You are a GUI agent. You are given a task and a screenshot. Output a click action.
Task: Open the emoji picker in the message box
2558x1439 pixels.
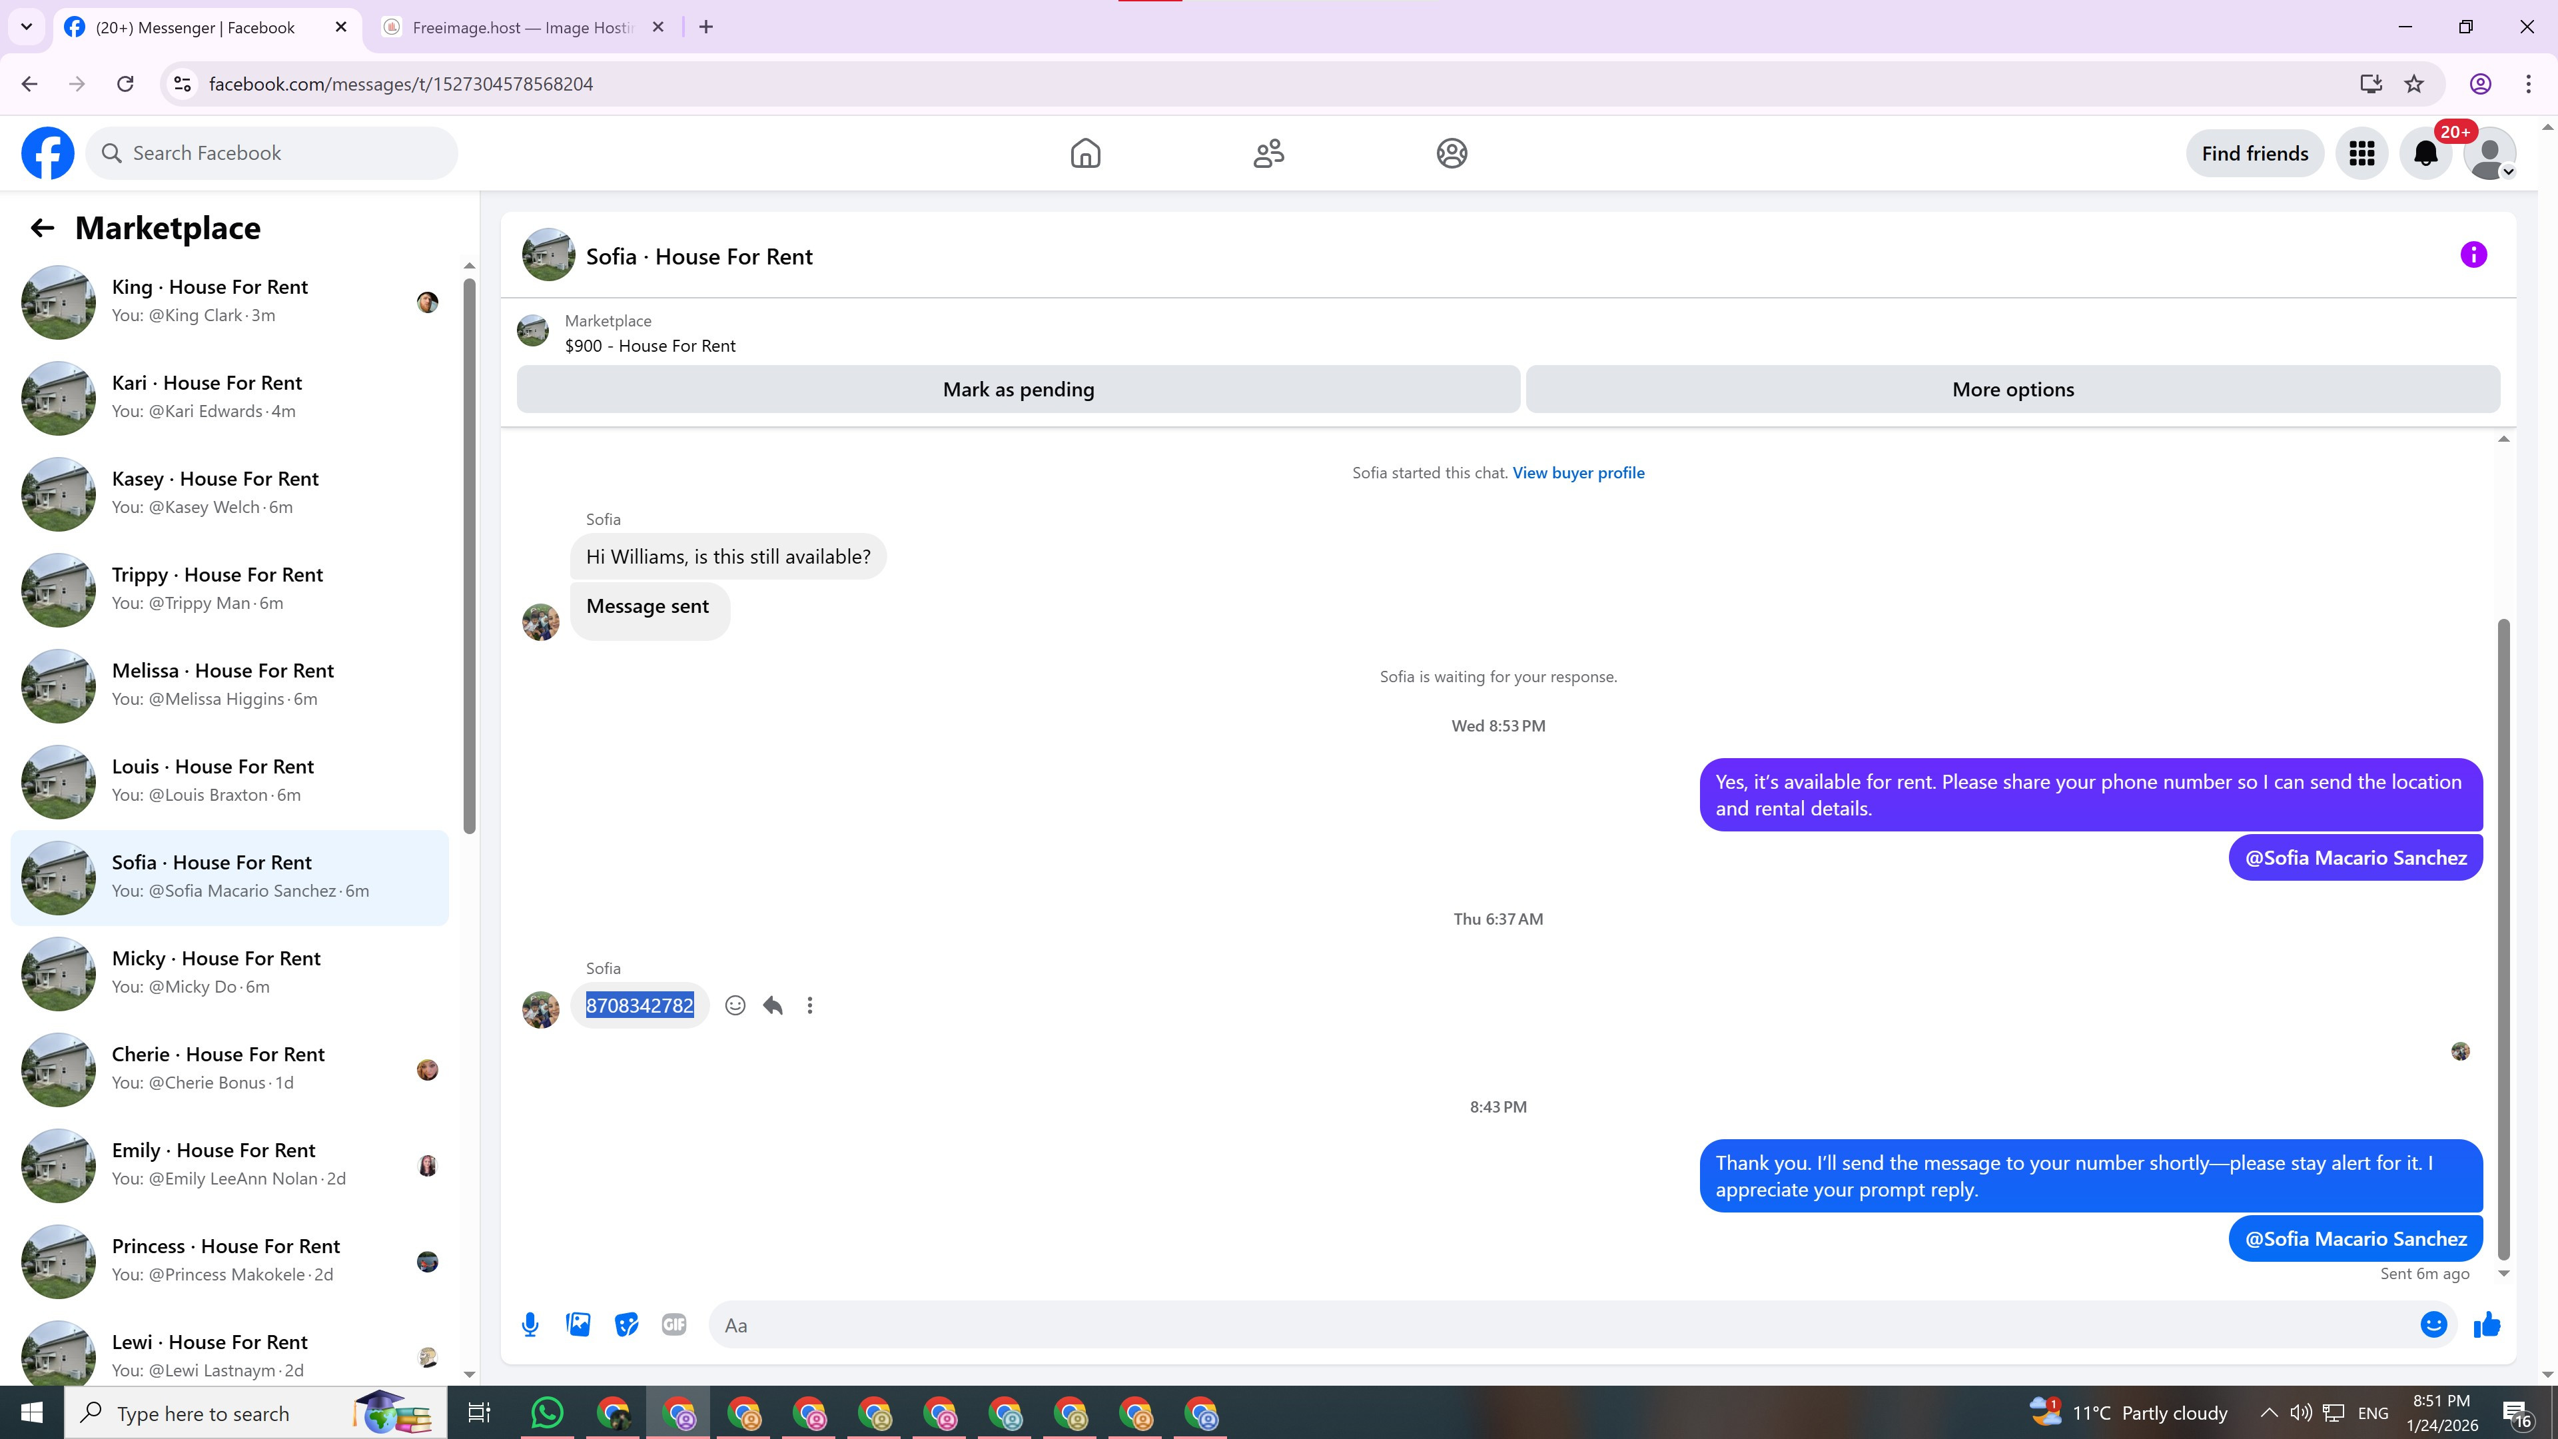coord(2433,1325)
